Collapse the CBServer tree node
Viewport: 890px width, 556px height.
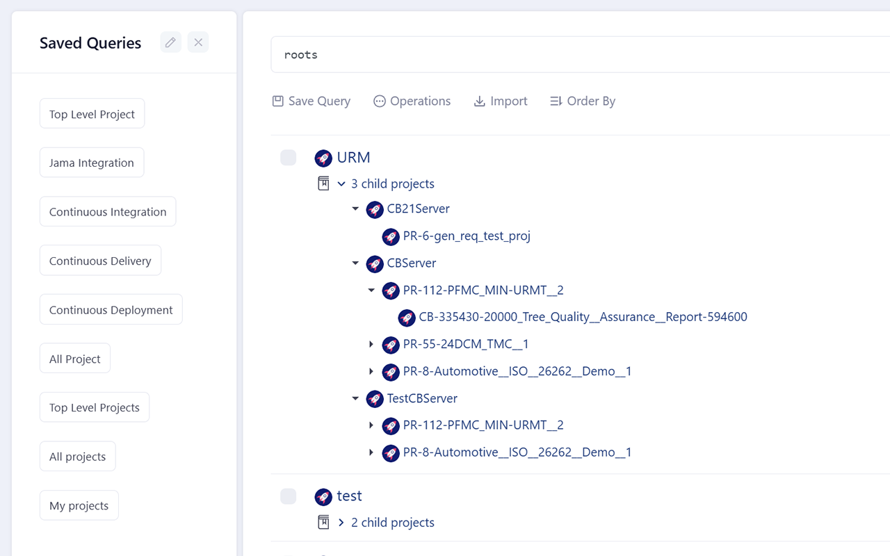(355, 263)
